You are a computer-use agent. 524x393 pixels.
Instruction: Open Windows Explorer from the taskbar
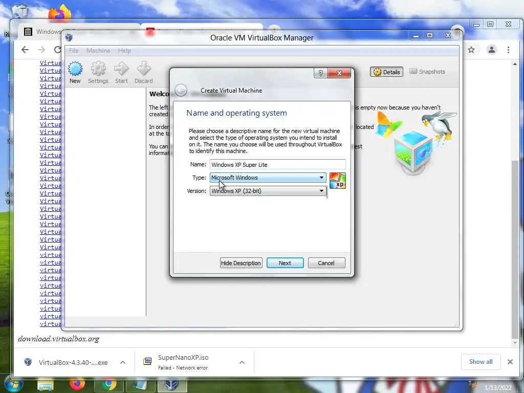coord(46,386)
